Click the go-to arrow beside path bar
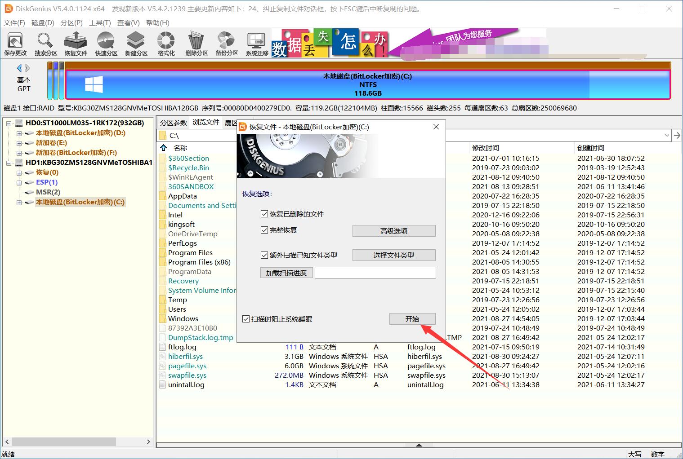The image size is (683, 459). point(677,135)
